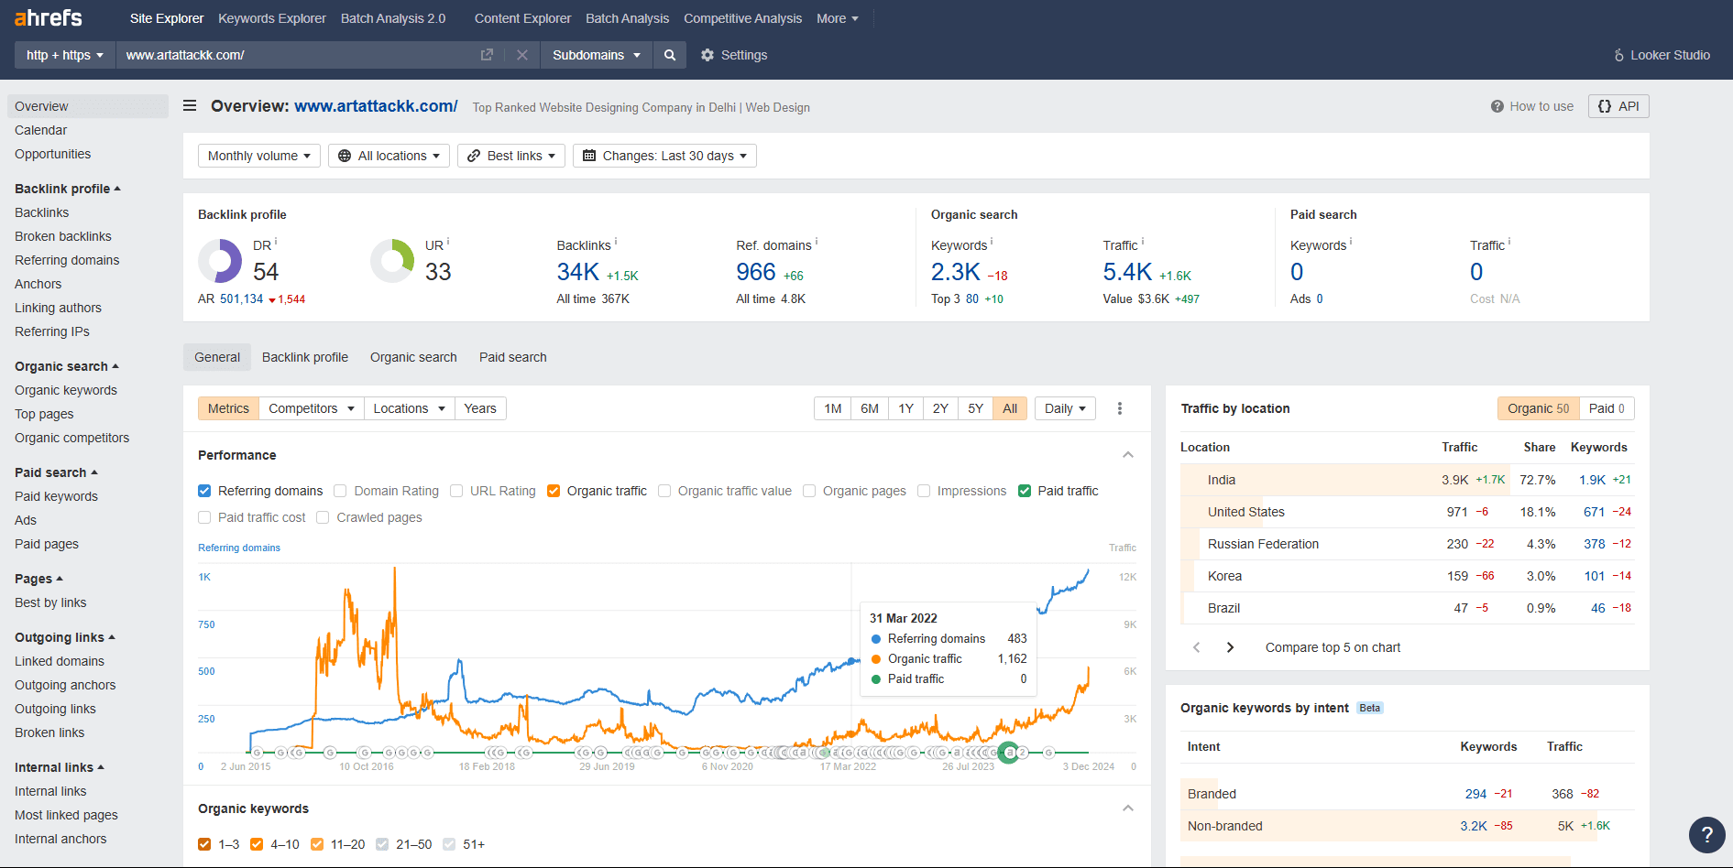The width and height of the screenshot is (1733, 868).
Task: Click the search magnifier icon
Action: [670, 55]
